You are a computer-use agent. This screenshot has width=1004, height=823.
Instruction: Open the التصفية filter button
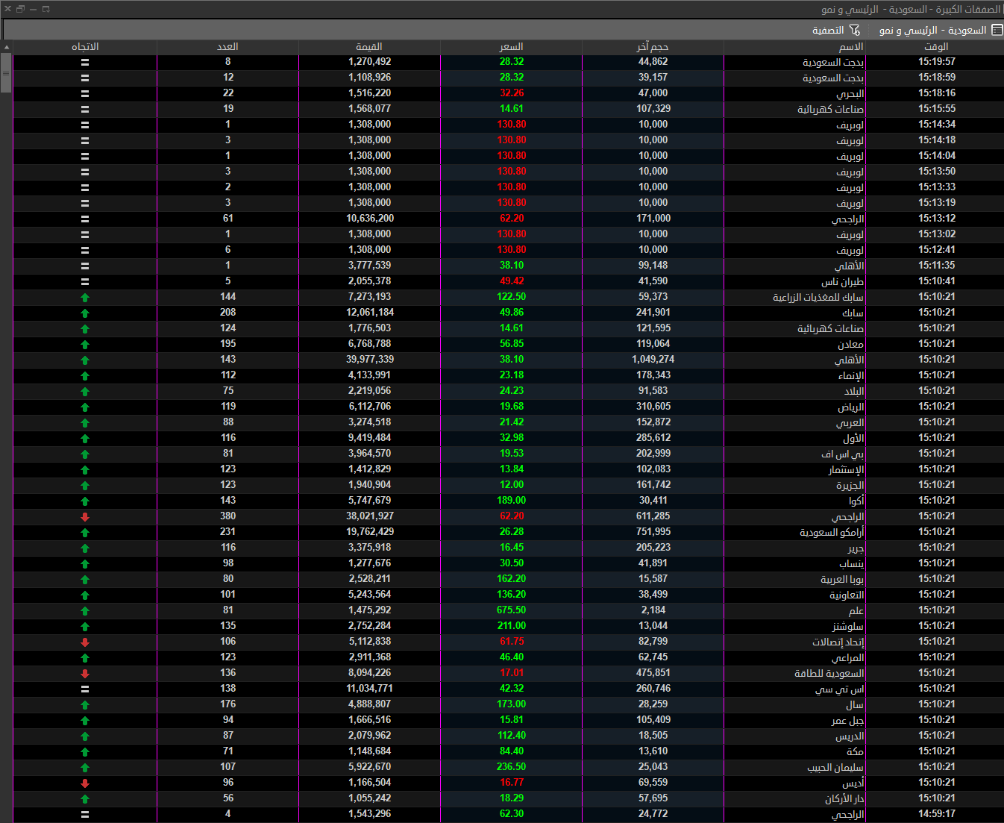click(836, 30)
